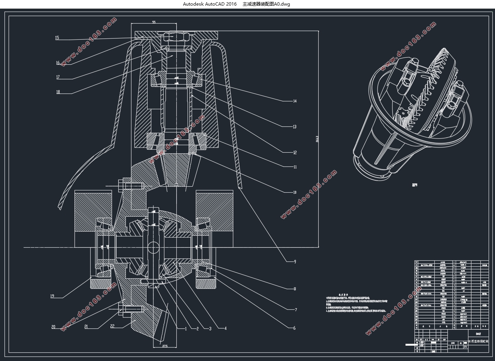Select the 27.5 dimension text at bottom
The height and width of the screenshot is (361, 495).
tap(165, 346)
